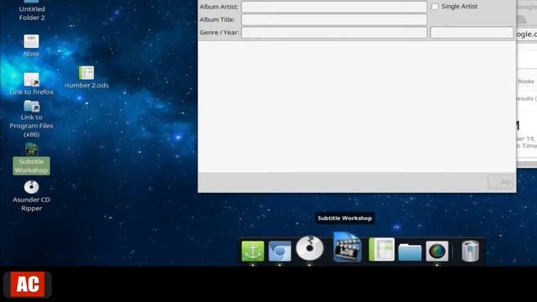Open the file manager folder in dock

(x=409, y=252)
